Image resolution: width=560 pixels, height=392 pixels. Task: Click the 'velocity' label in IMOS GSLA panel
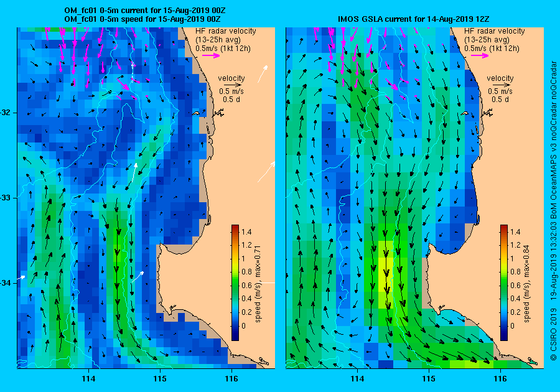click(x=500, y=78)
